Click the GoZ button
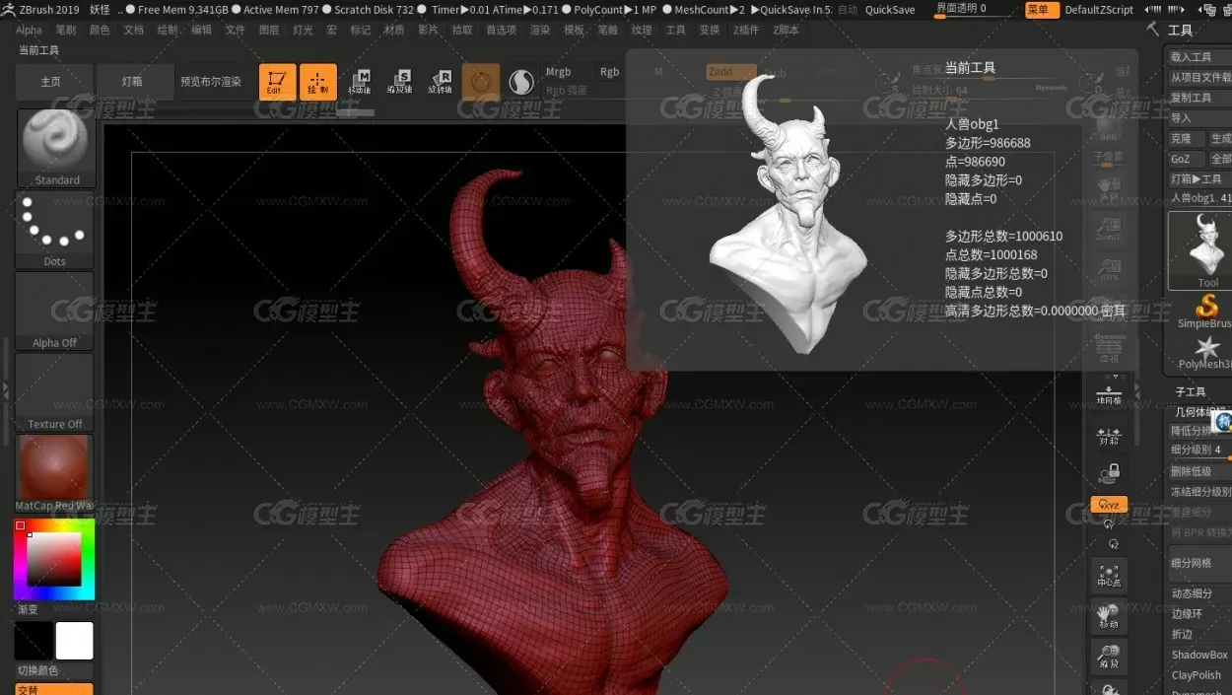1232x695 pixels. (1185, 159)
